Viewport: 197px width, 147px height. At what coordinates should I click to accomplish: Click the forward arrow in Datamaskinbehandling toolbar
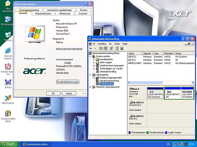click(x=95, y=48)
